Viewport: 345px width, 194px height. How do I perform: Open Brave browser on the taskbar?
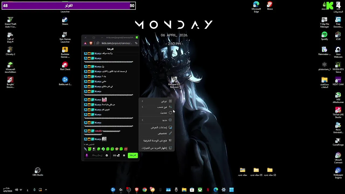[137, 190]
